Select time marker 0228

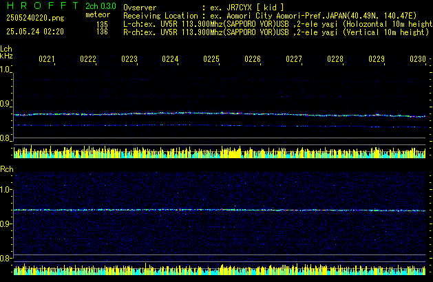point(335,59)
